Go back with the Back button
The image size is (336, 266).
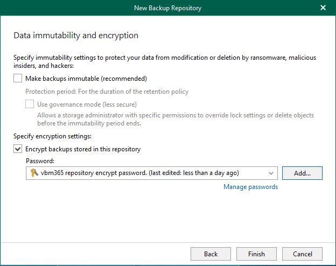[211, 254]
